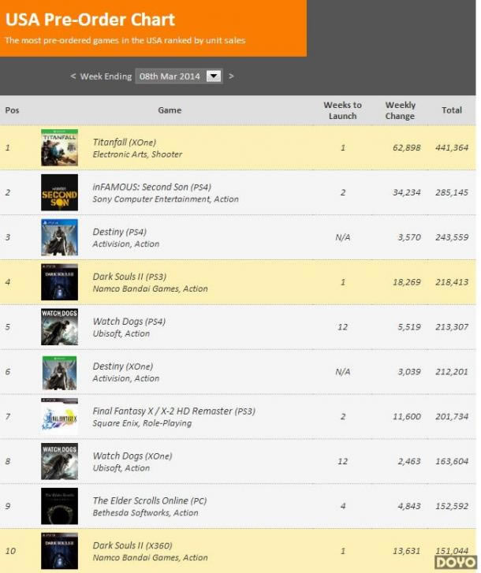Click the Dark Souls II X360 cover

(x=60, y=551)
